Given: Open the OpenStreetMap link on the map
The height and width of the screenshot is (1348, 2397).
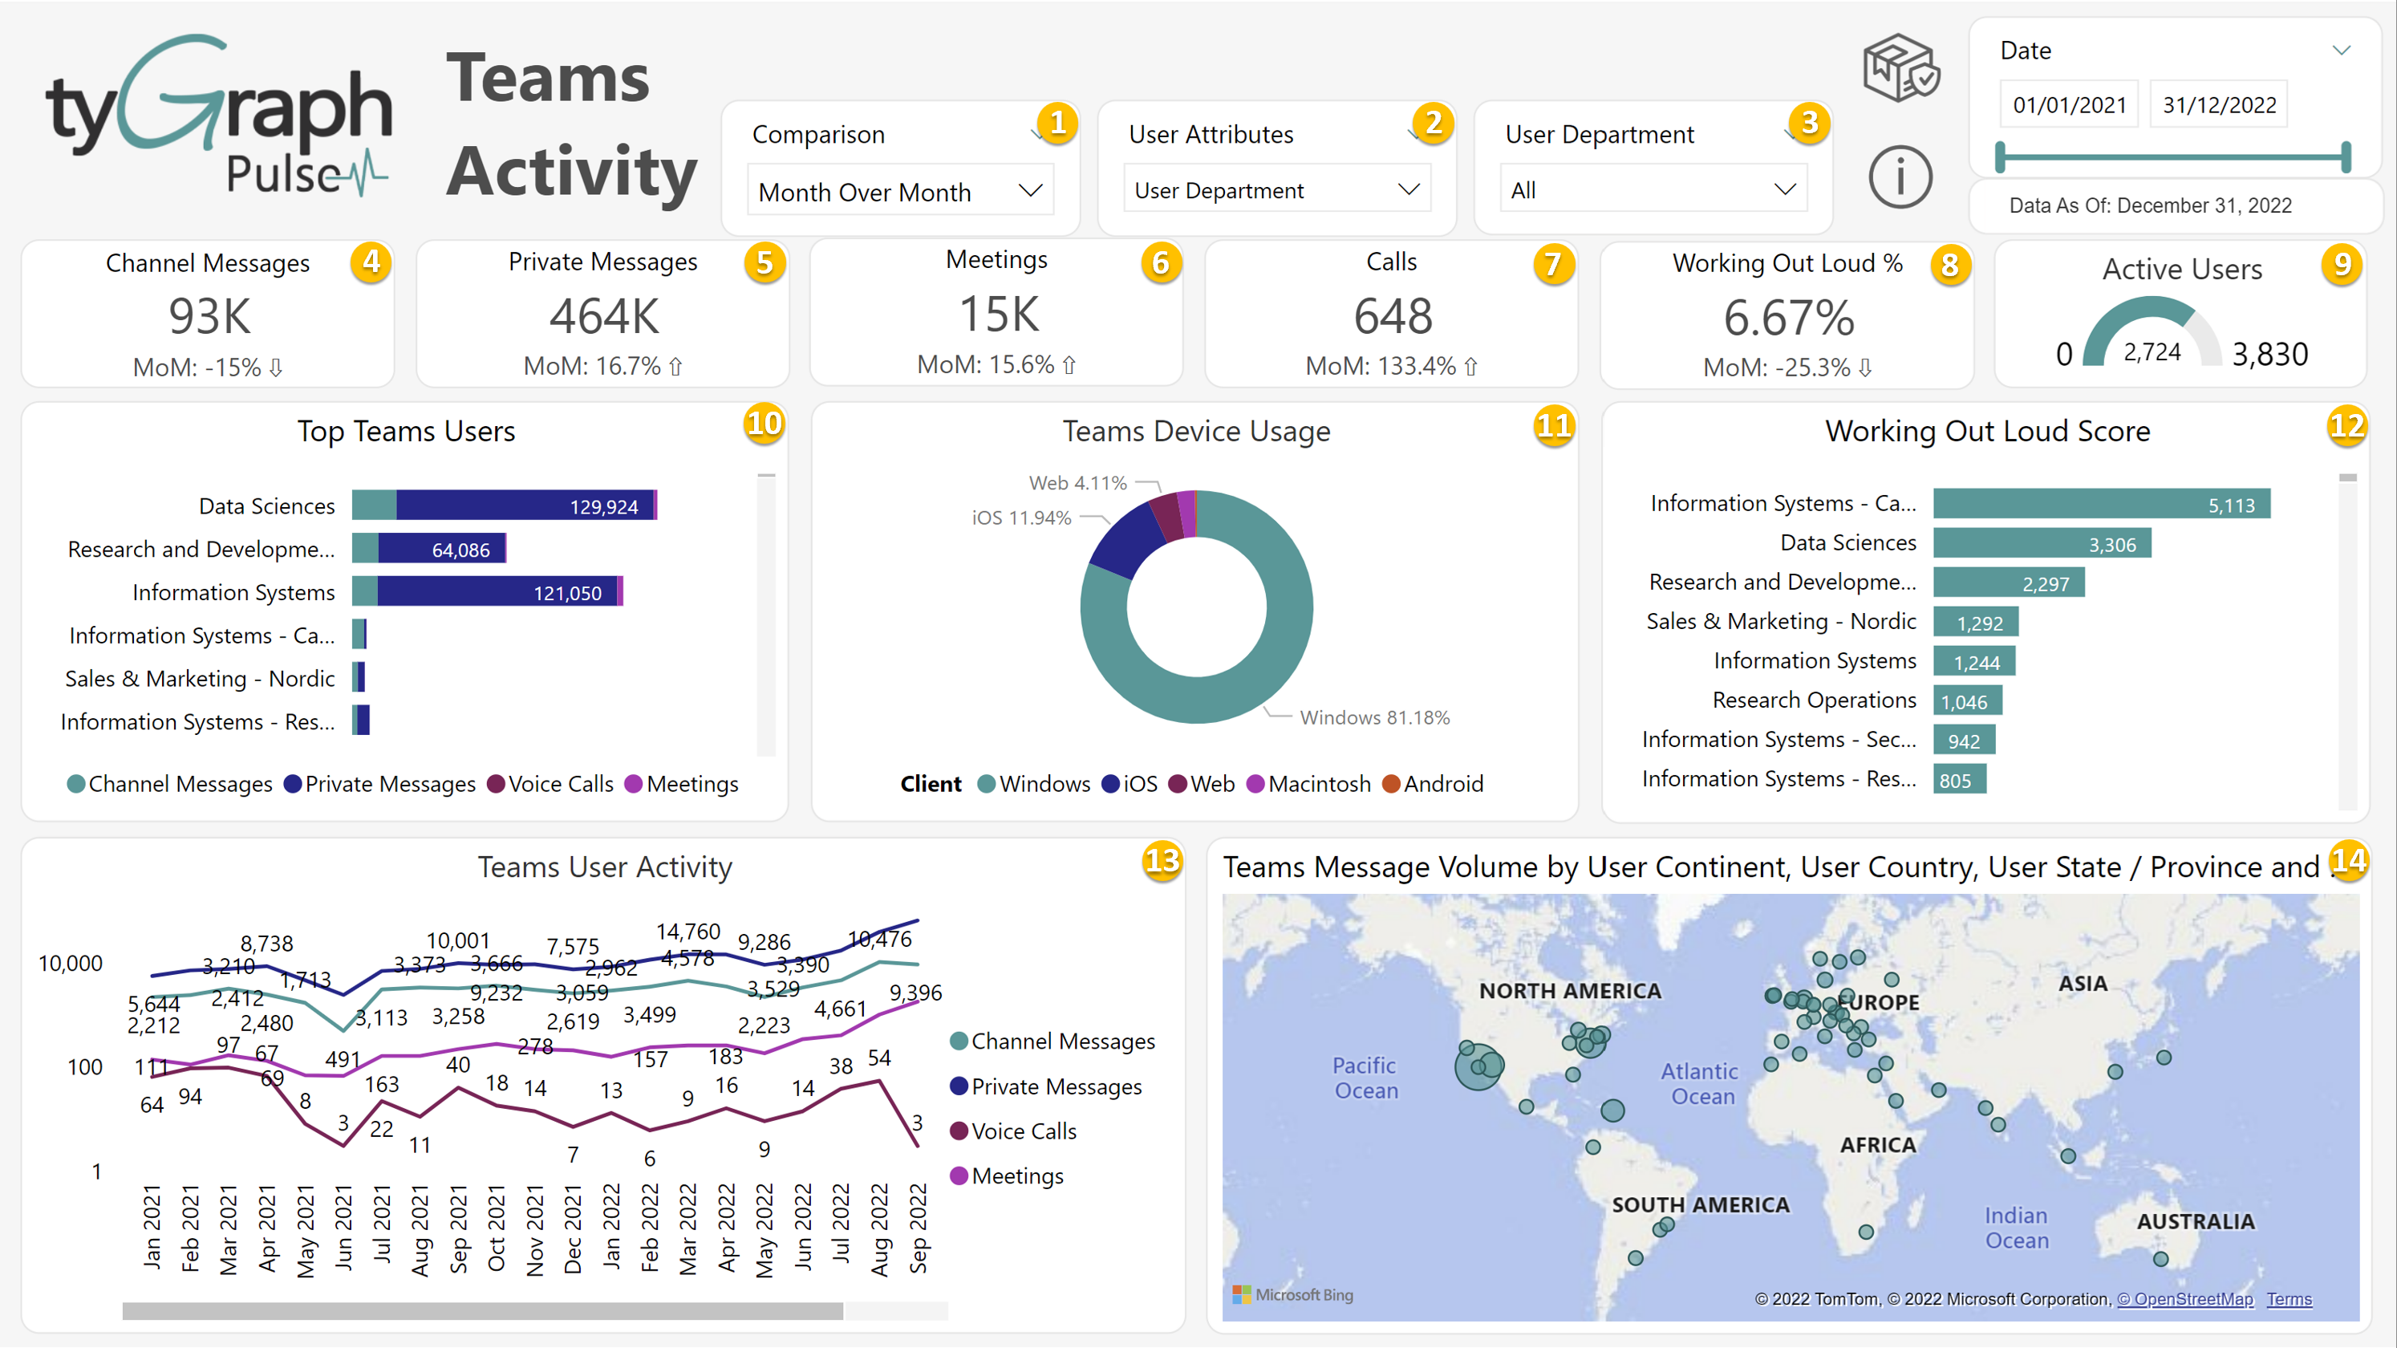Looking at the screenshot, I should tap(2184, 1299).
